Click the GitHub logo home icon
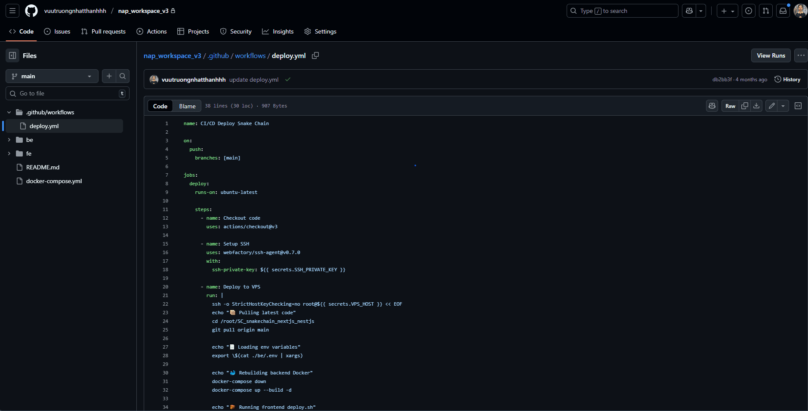This screenshot has height=411, width=808. [x=31, y=11]
